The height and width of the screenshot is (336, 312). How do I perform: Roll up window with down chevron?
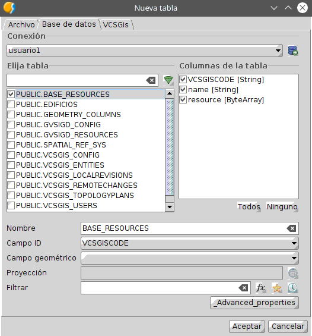[x=274, y=8]
